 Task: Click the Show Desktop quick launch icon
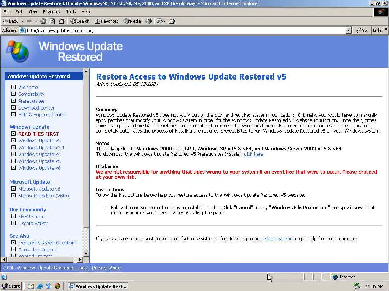[x=31, y=286]
